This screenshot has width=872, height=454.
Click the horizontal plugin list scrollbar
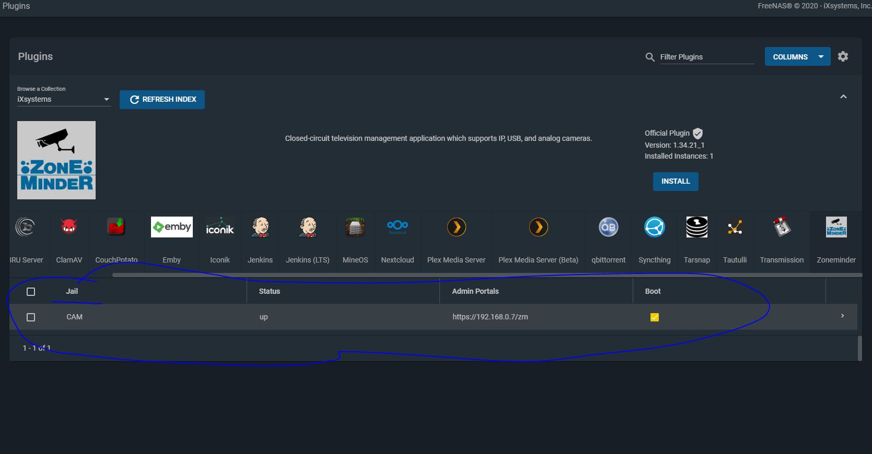tap(487, 275)
